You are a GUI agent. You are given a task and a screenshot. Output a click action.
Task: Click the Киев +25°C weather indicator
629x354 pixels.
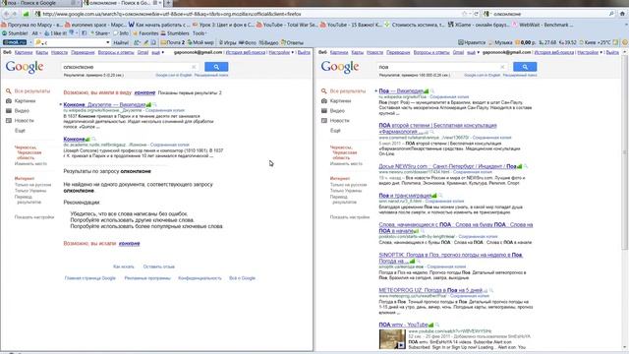[596, 42]
